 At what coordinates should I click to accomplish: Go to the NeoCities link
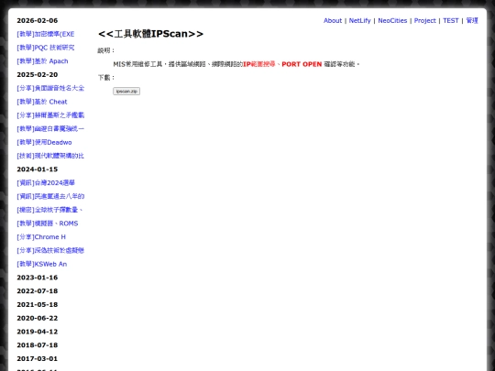(392, 20)
